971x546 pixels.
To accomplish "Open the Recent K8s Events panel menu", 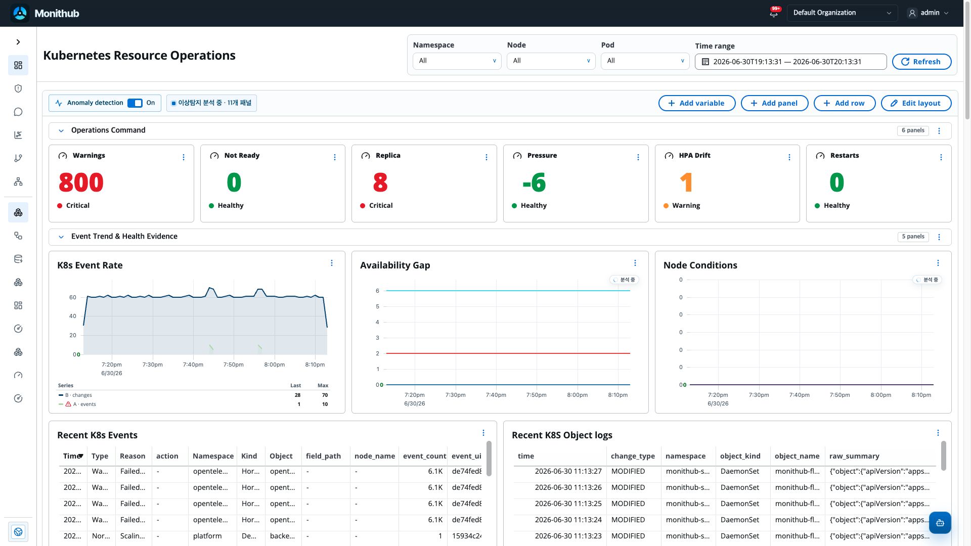I will 483,433.
